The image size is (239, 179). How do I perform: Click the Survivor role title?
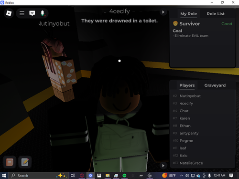tap(189, 24)
